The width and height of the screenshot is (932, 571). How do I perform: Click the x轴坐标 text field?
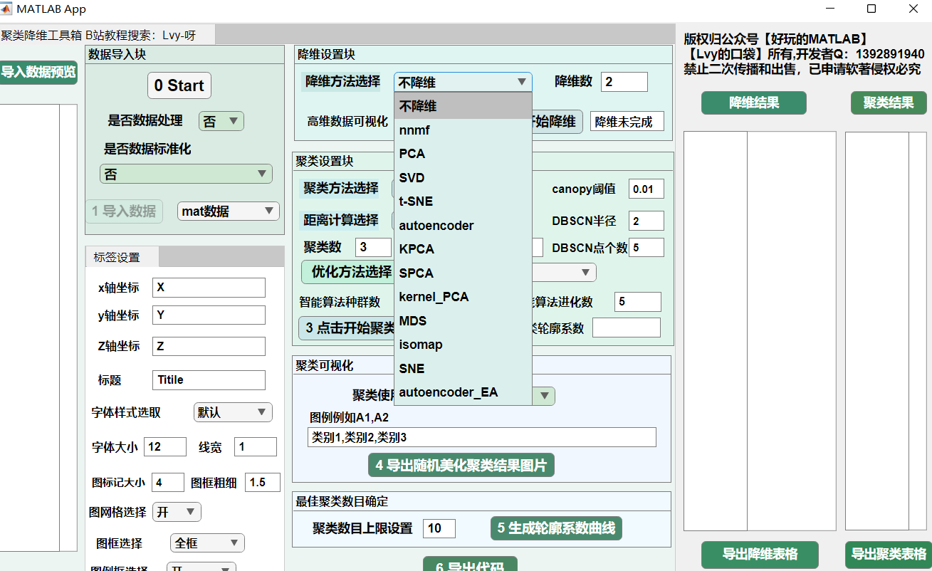209,288
